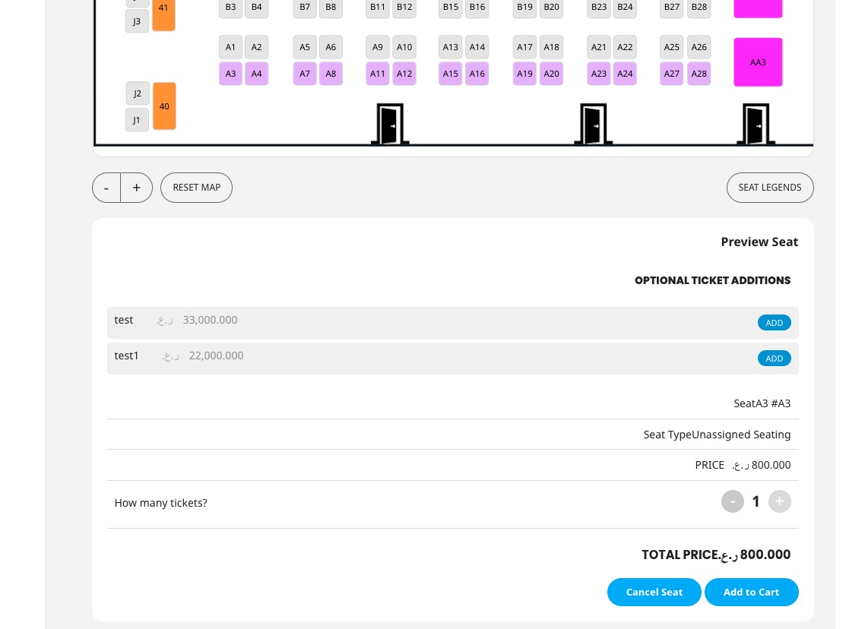Increase the ticket quantity
The height and width of the screenshot is (629, 865).
tap(779, 501)
